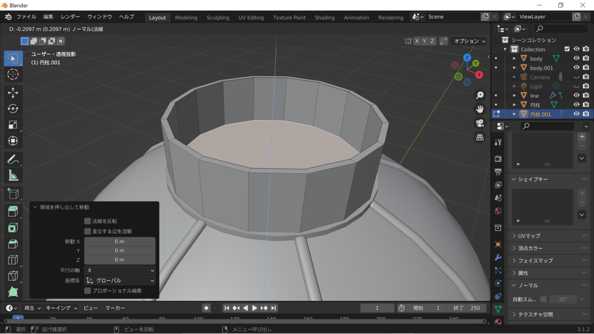The image size is (594, 334).
Task: Hide body object with eye icon
Action: point(577,58)
